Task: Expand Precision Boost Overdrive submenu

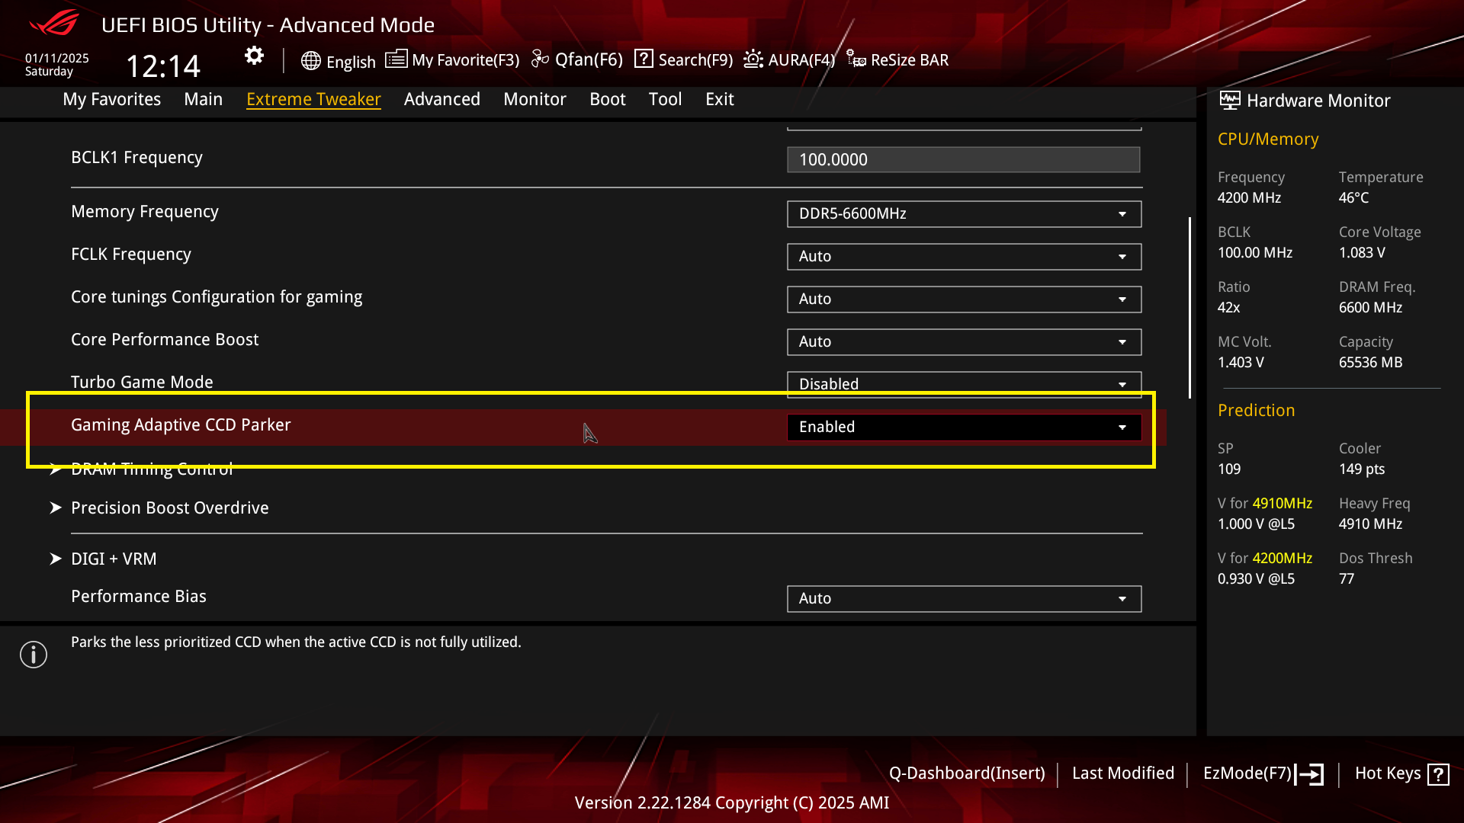Action: click(170, 508)
